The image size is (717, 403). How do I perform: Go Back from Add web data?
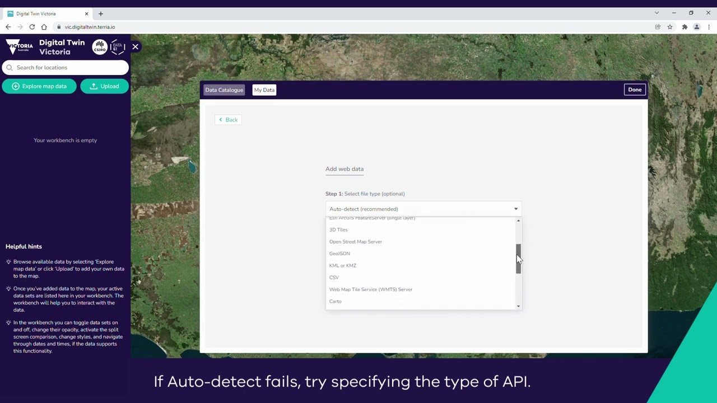[228, 120]
